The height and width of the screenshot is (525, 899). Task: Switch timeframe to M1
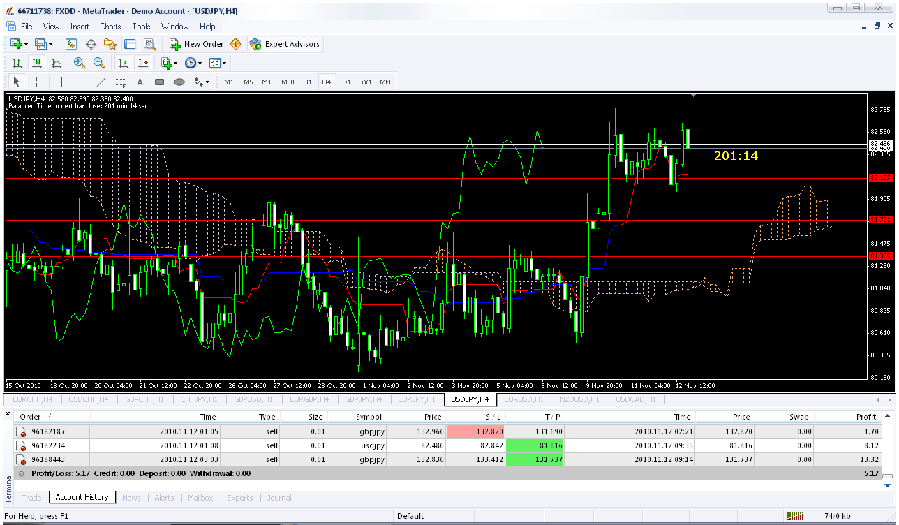pos(229,82)
